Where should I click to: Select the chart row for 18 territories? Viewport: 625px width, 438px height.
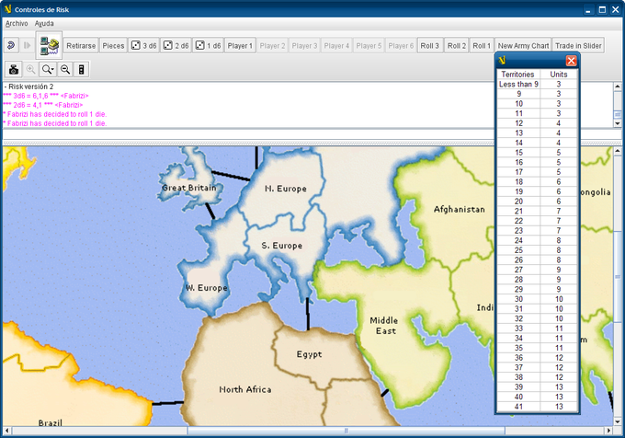point(537,182)
